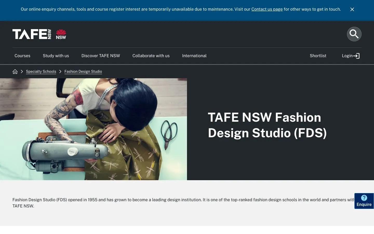Click the Login link
Image resolution: width=374 pixels, height=234 pixels.
(x=351, y=56)
